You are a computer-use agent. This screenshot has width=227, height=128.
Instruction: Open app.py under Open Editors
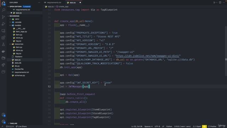pos(19,13)
